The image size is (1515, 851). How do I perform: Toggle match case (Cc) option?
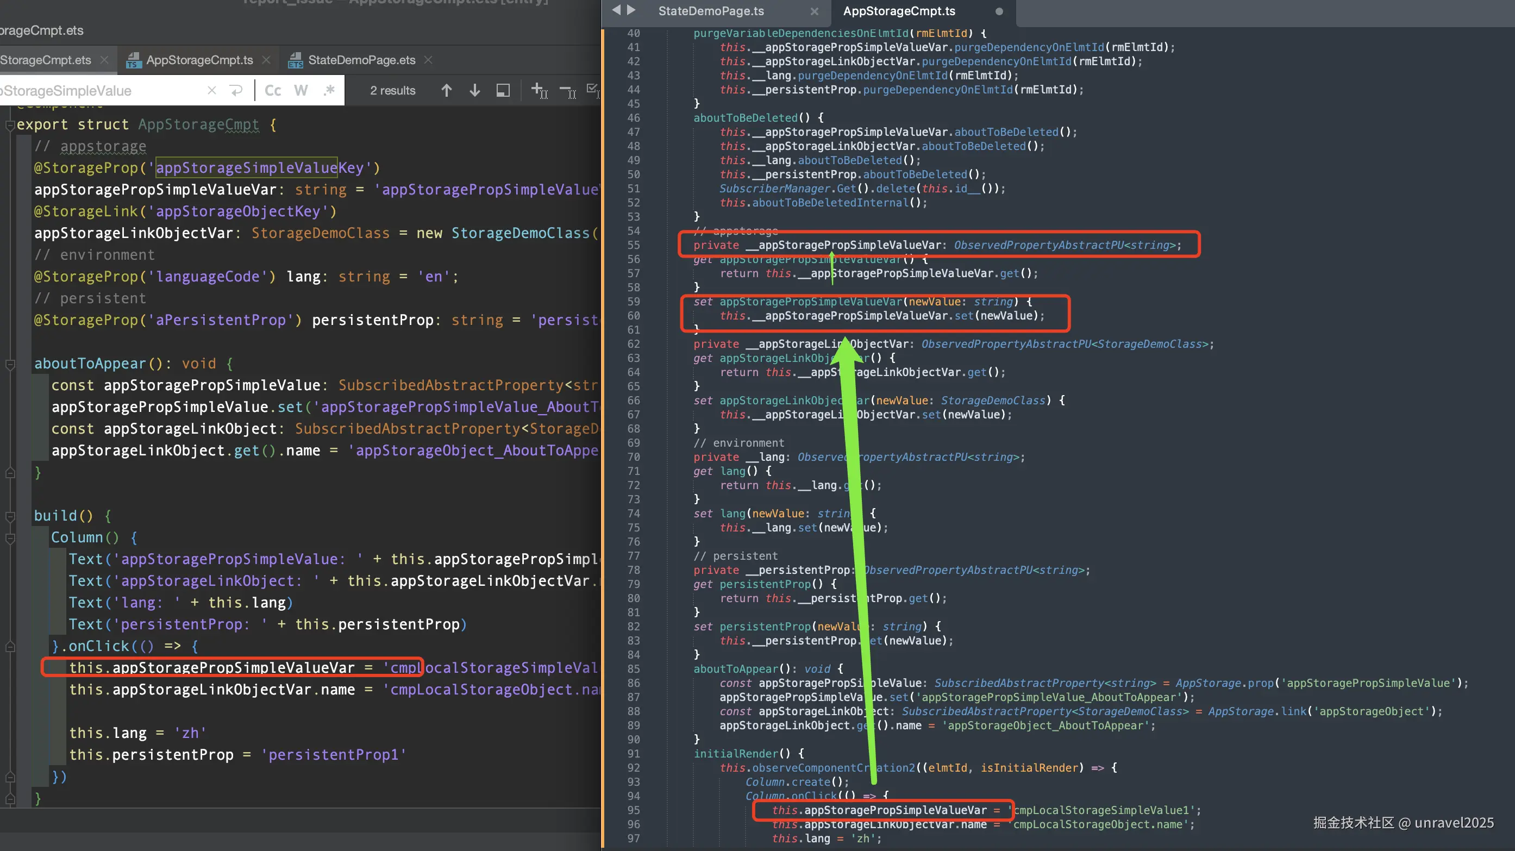tap(273, 91)
